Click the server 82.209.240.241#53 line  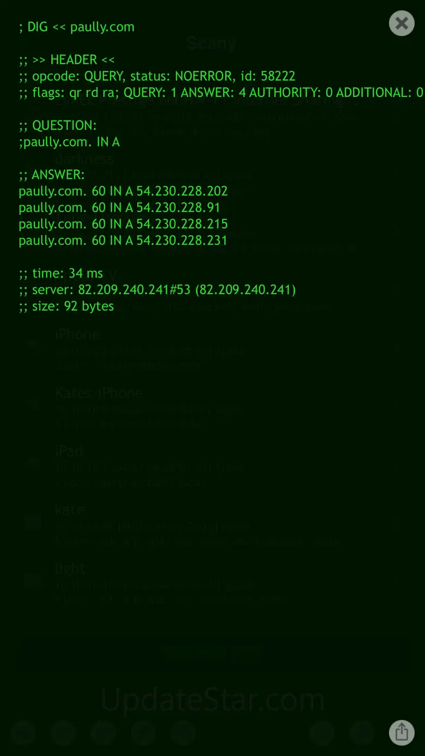[x=157, y=289]
